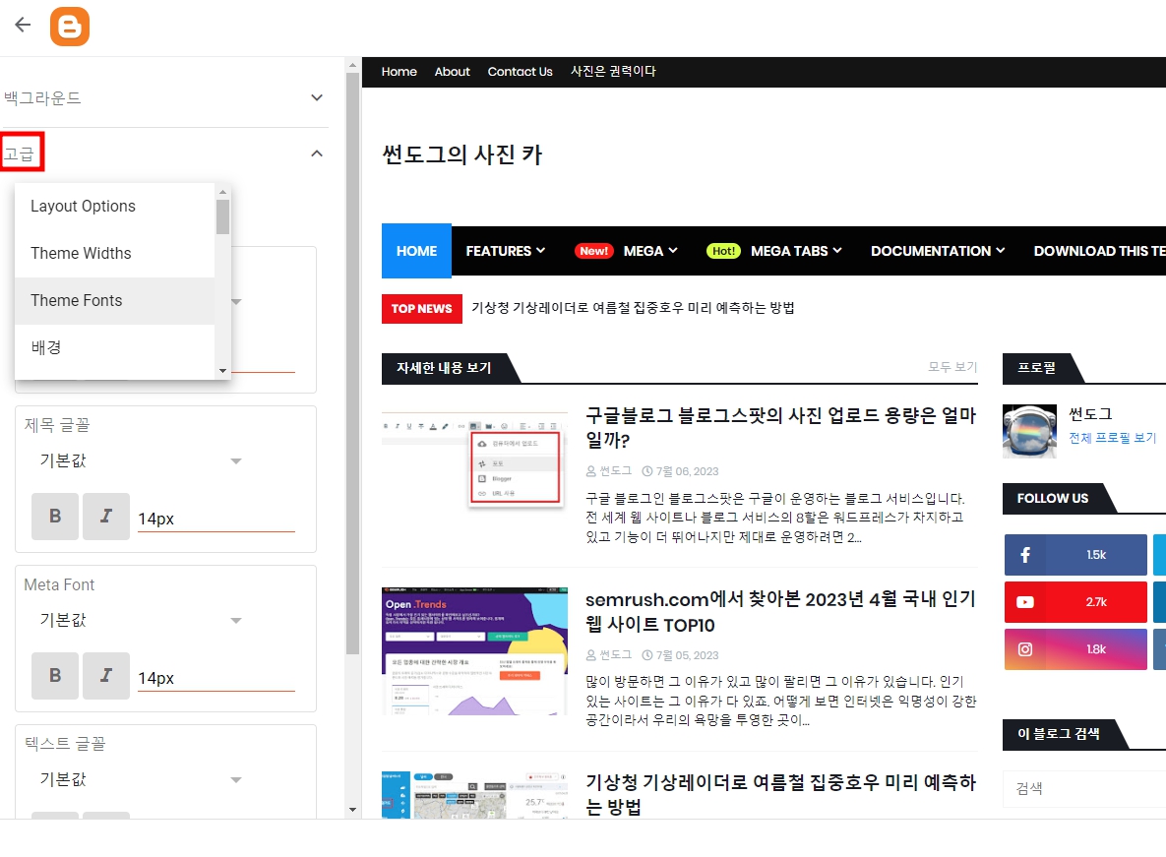The height and width of the screenshot is (857, 1166).
Task: Open Contact Us link
Action: pos(520,72)
